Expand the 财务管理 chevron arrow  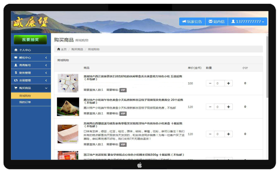coord(46,73)
